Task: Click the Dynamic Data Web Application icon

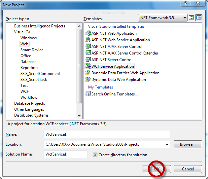Action: [88, 80]
